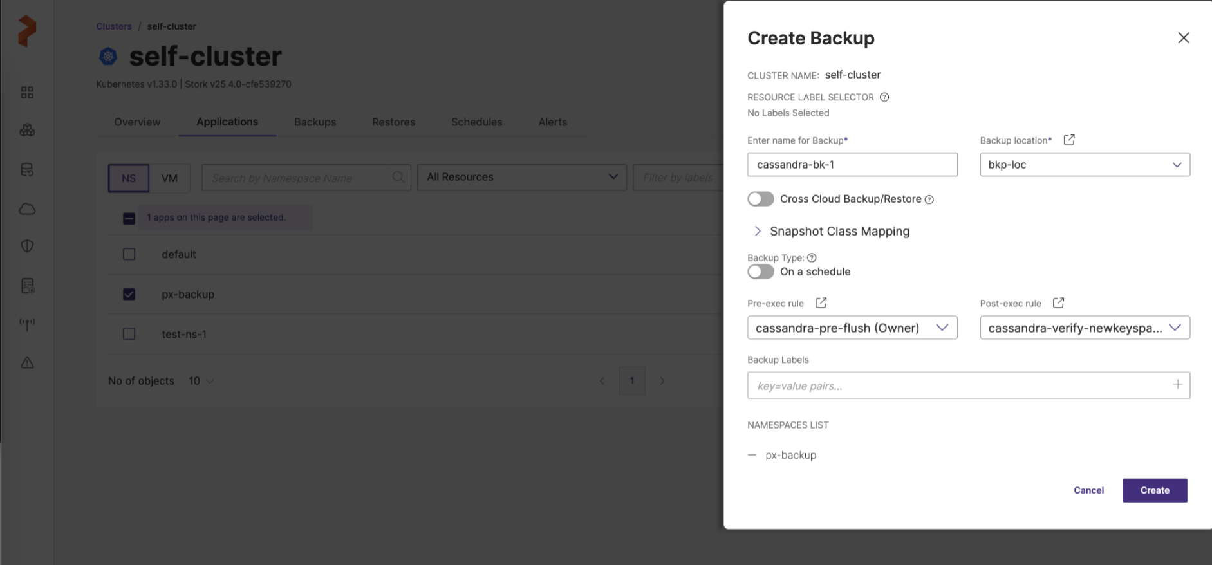The width and height of the screenshot is (1212, 565).
Task: Open Pre-exec rule dropdown cassandra-pre-flush
Action: (x=852, y=328)
